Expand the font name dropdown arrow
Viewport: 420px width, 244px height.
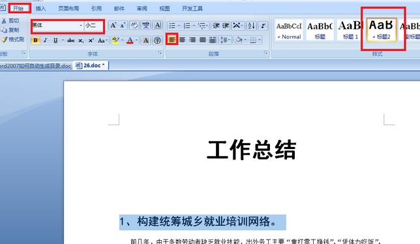[81, 25]
